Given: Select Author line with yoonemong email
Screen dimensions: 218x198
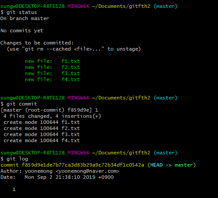Looking at the screenshot, I should 60,171.
